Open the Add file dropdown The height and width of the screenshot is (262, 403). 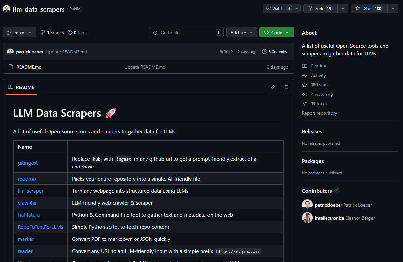click(x=242, y=33)
